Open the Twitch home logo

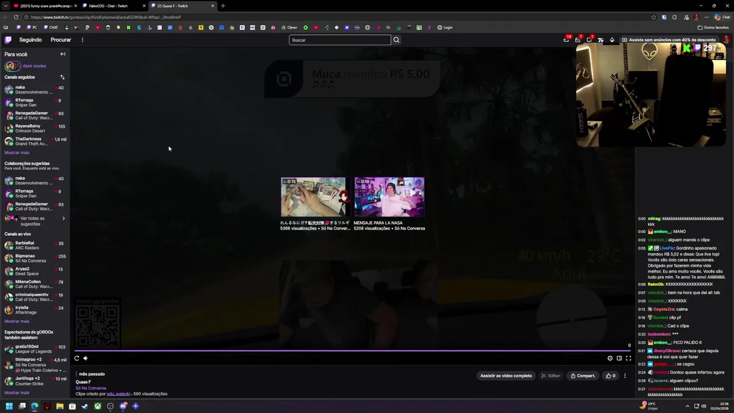[x=8, y=40]
